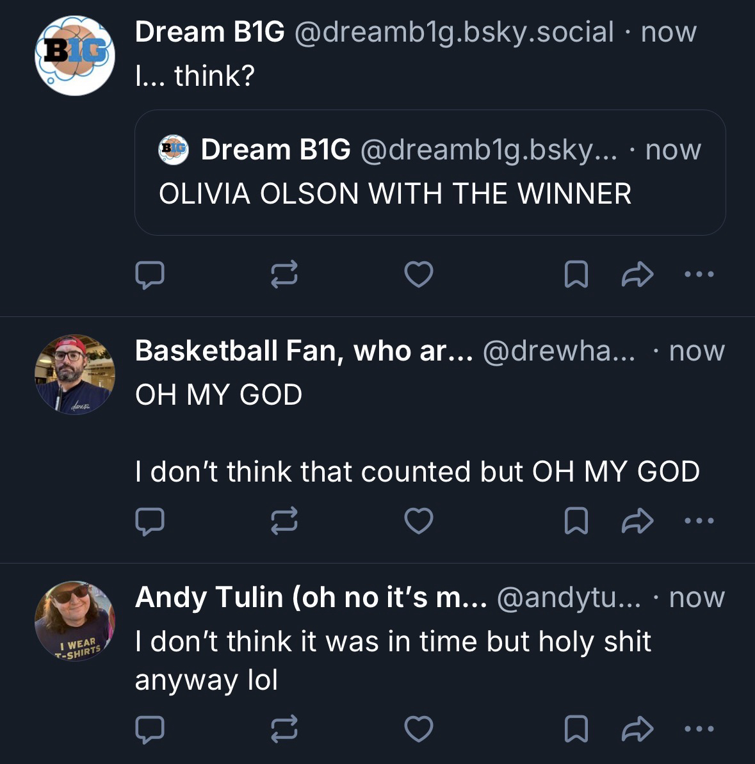Image resolution: width=755 pixels, height=764 pixels.
Task: Share Dream B1G's "I... think?" post
Action: click(637, 275)
